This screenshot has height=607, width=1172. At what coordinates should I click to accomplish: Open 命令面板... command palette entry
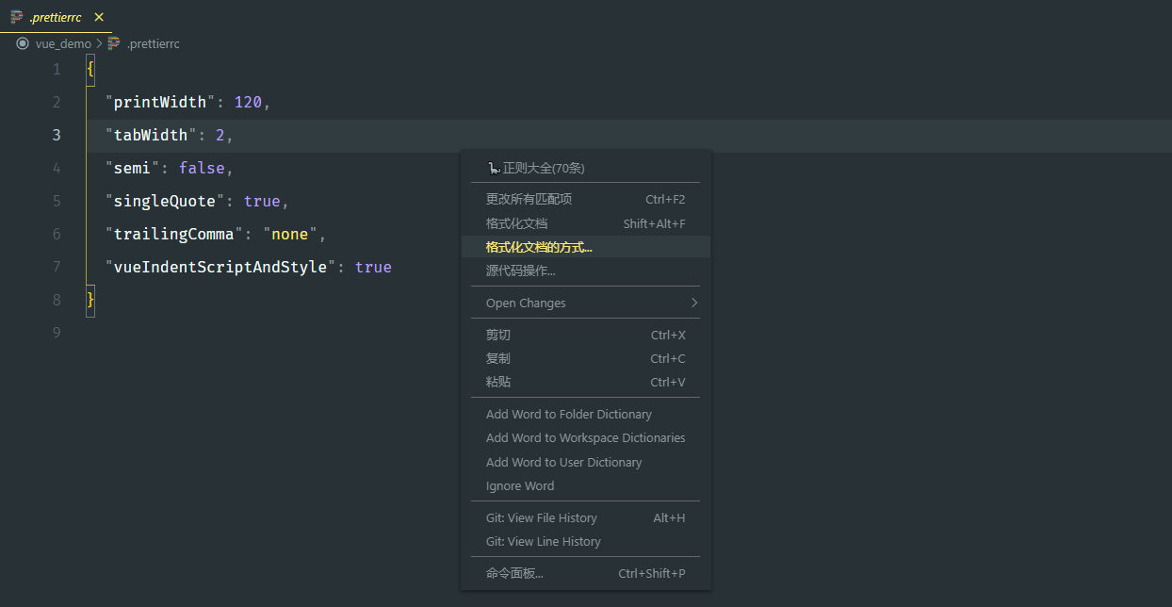pyautogui.click(x=514, y=573)
